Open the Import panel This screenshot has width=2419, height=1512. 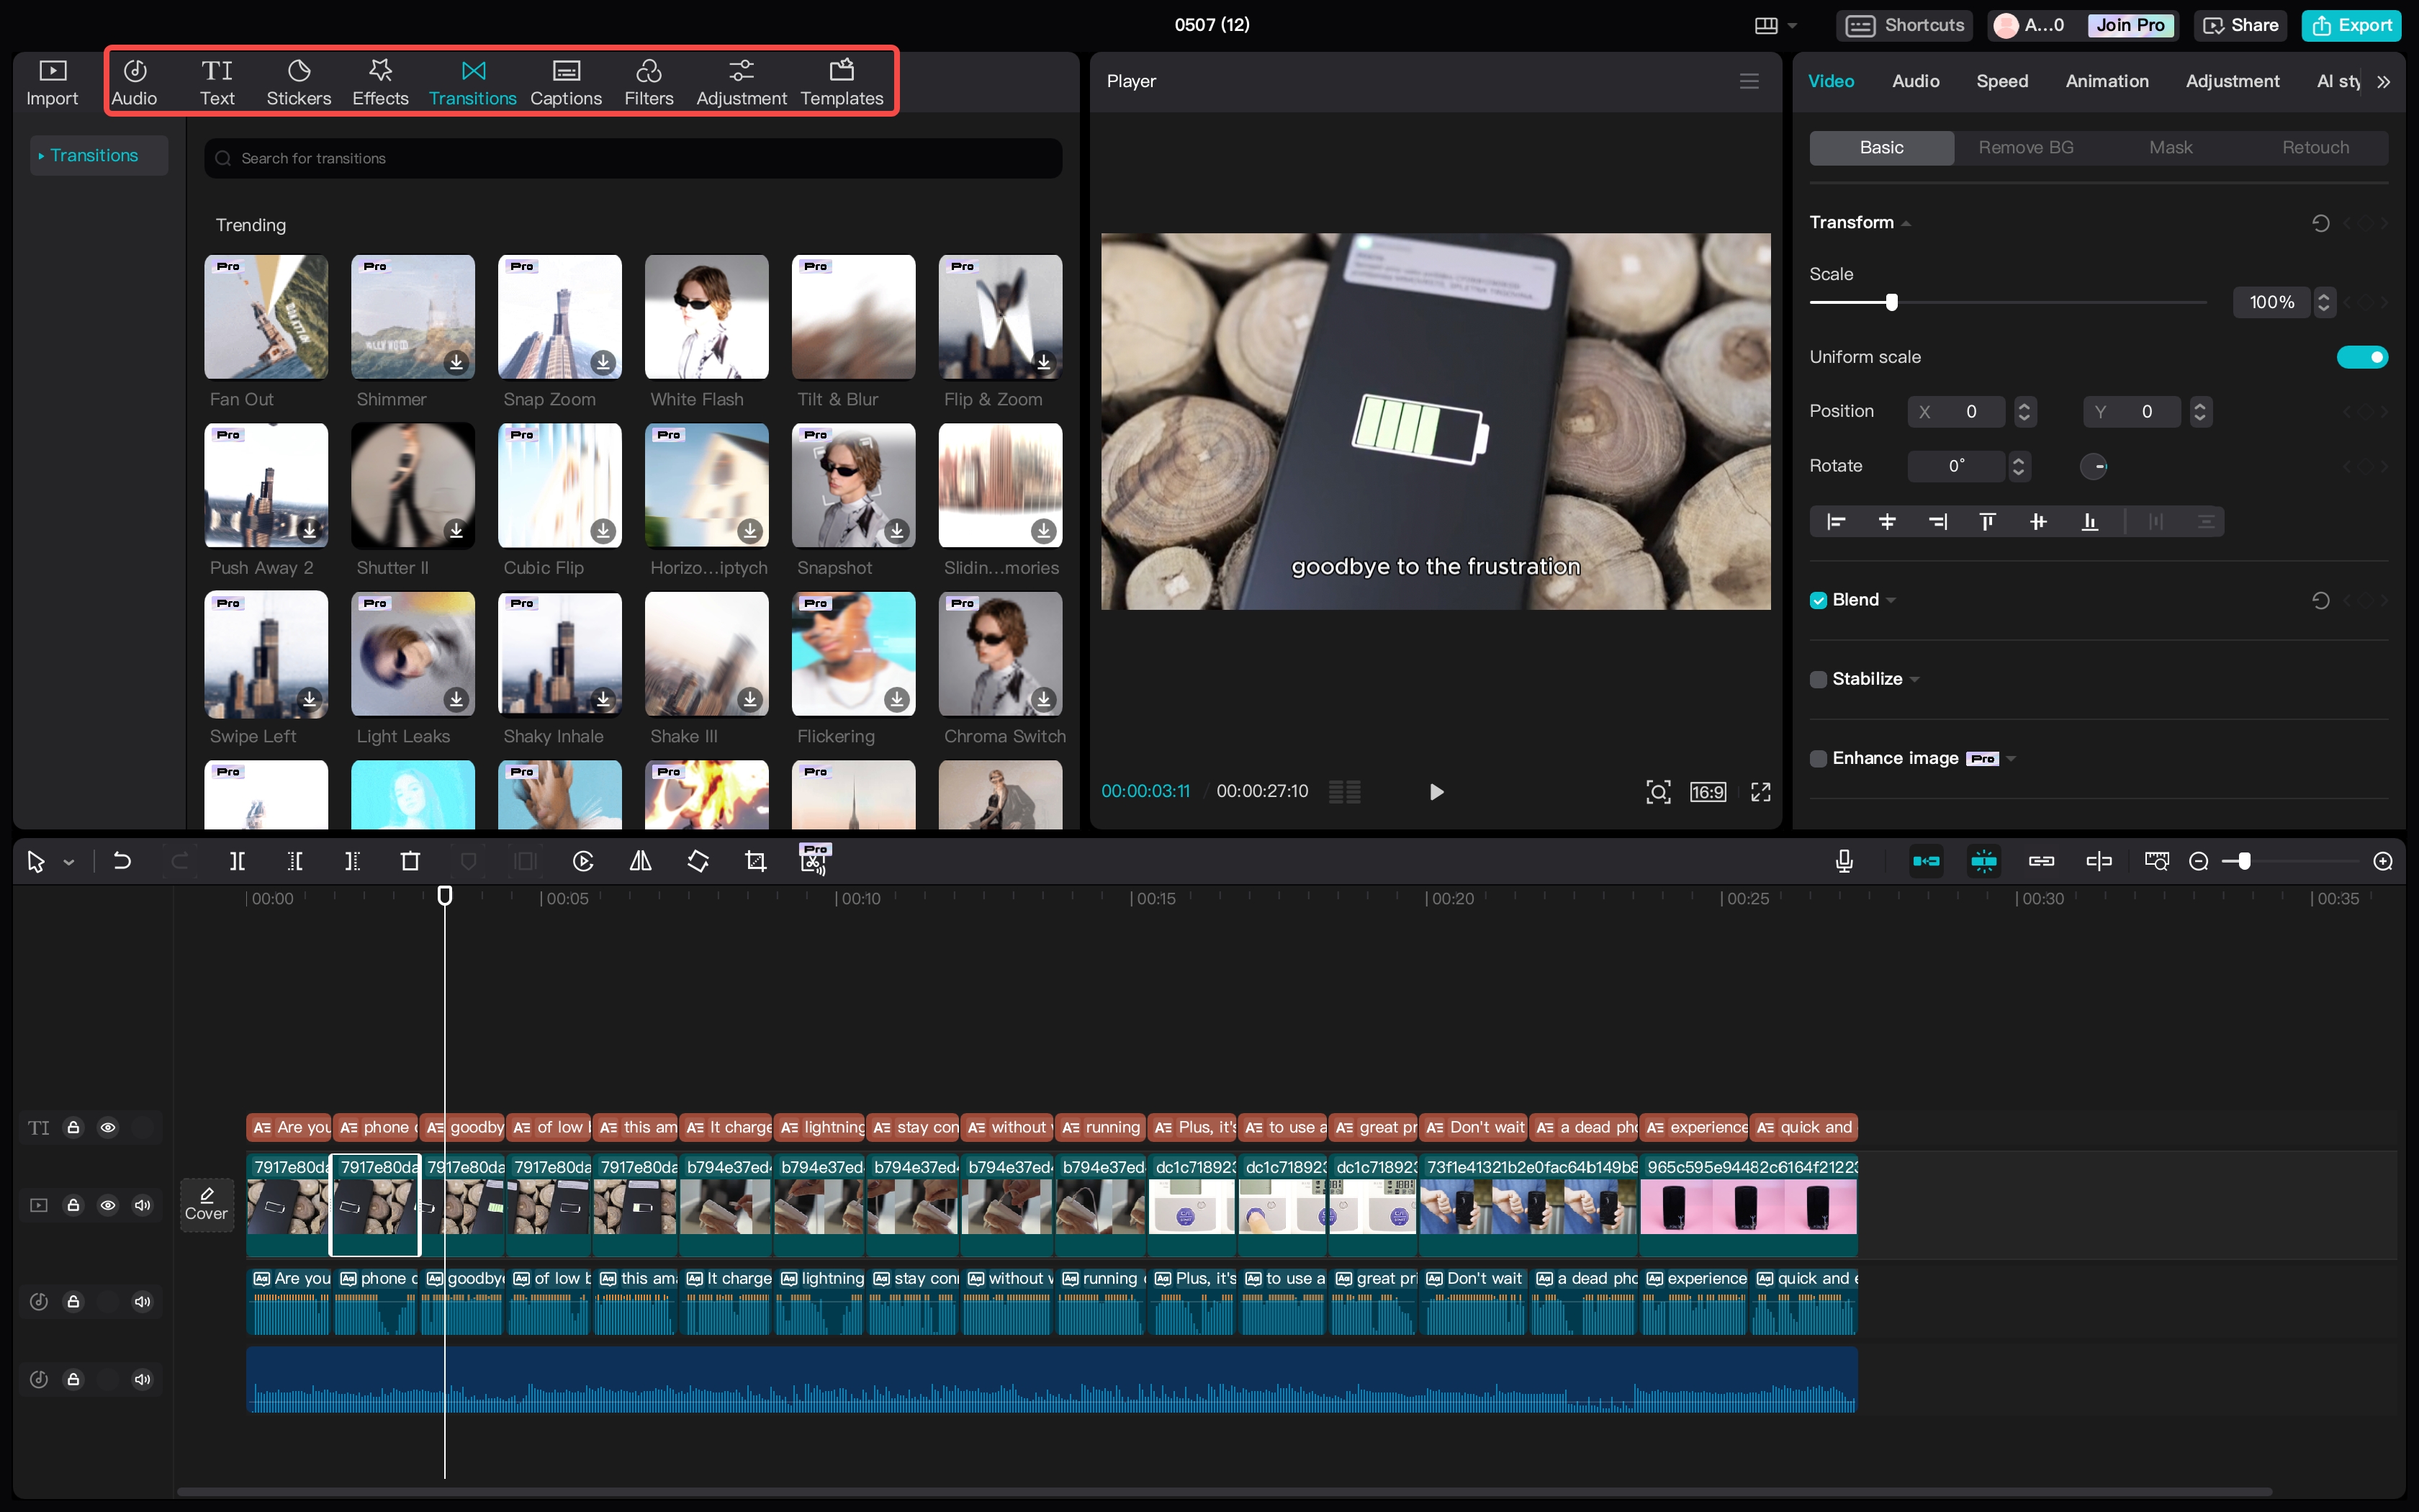pos(52,80)
